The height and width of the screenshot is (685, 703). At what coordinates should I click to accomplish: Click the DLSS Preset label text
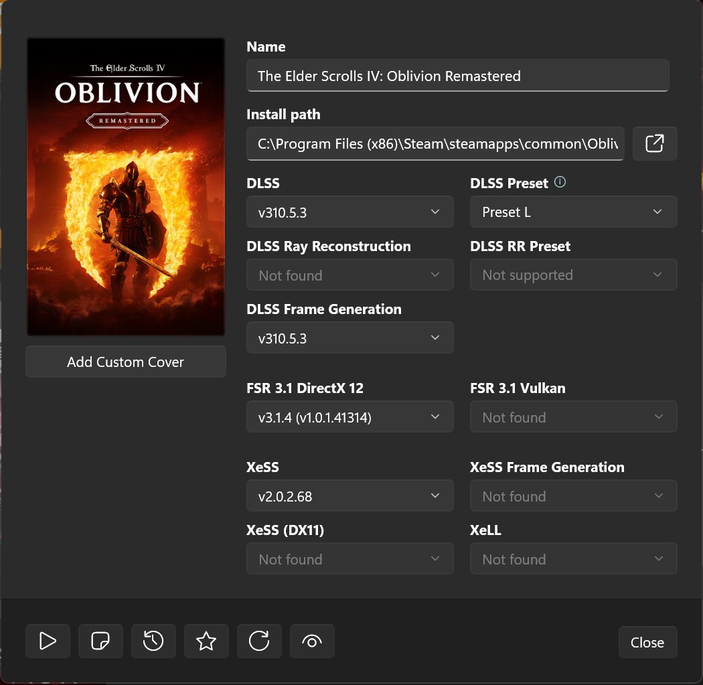(510, 183)
